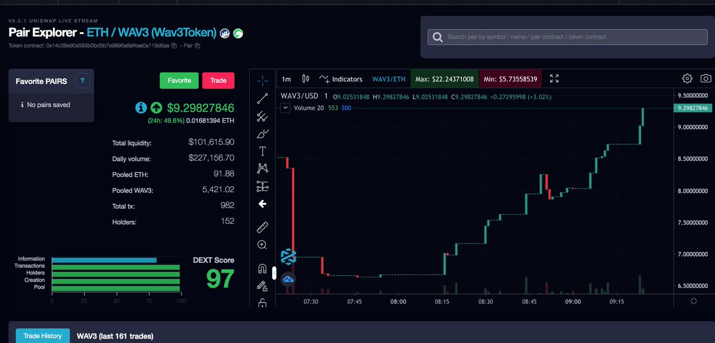The height and width of the screenshot is (343, 715).
Task: Select the XABCD pattern tool
Action: coord(262,169)
